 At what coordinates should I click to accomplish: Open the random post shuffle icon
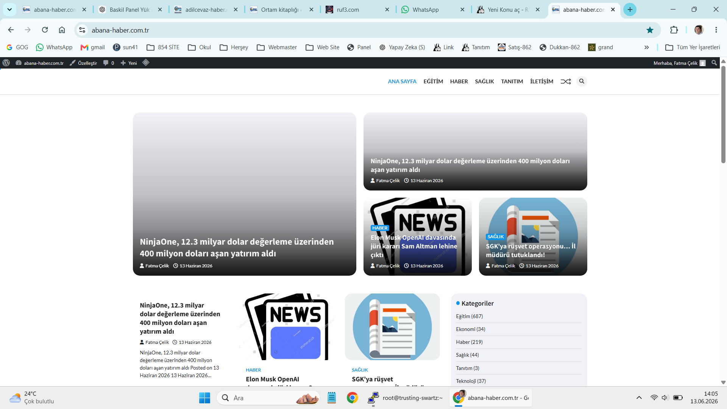pos(566,81)
